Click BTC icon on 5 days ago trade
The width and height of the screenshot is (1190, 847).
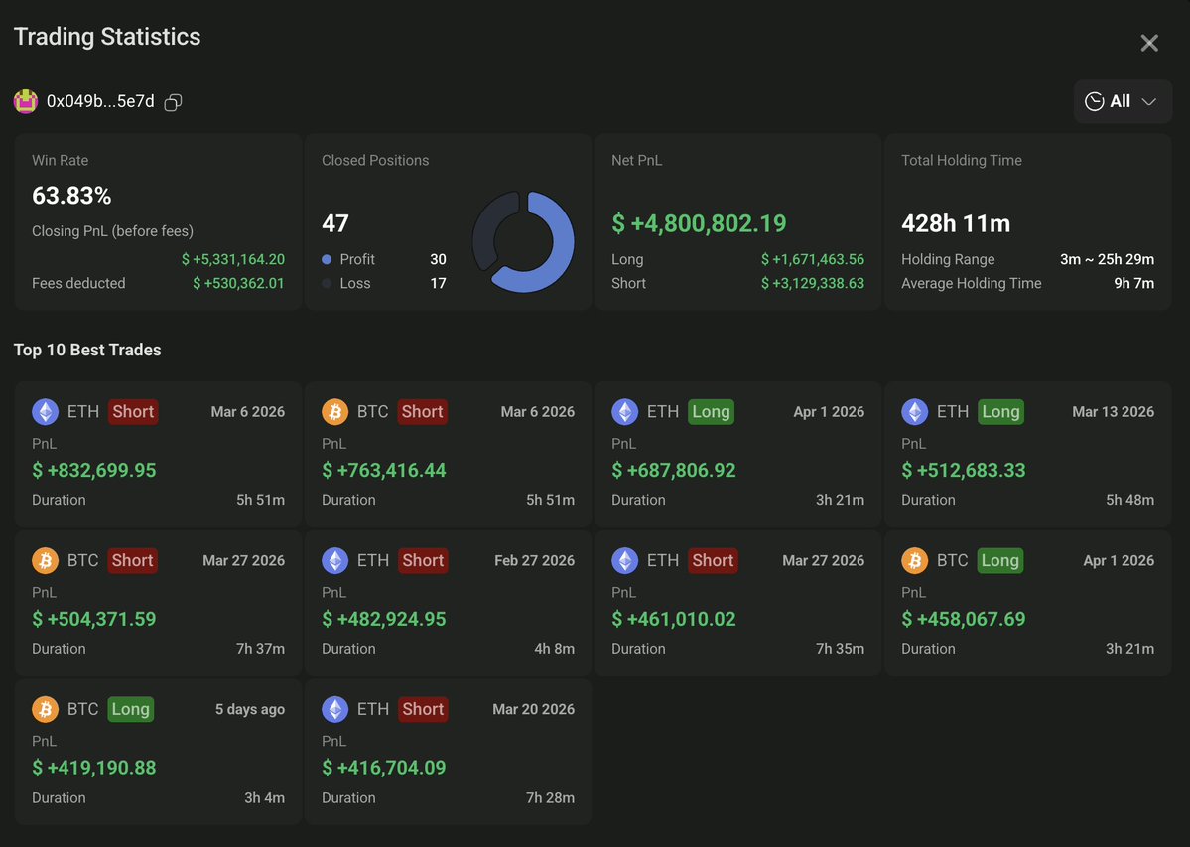click(46, 709)
